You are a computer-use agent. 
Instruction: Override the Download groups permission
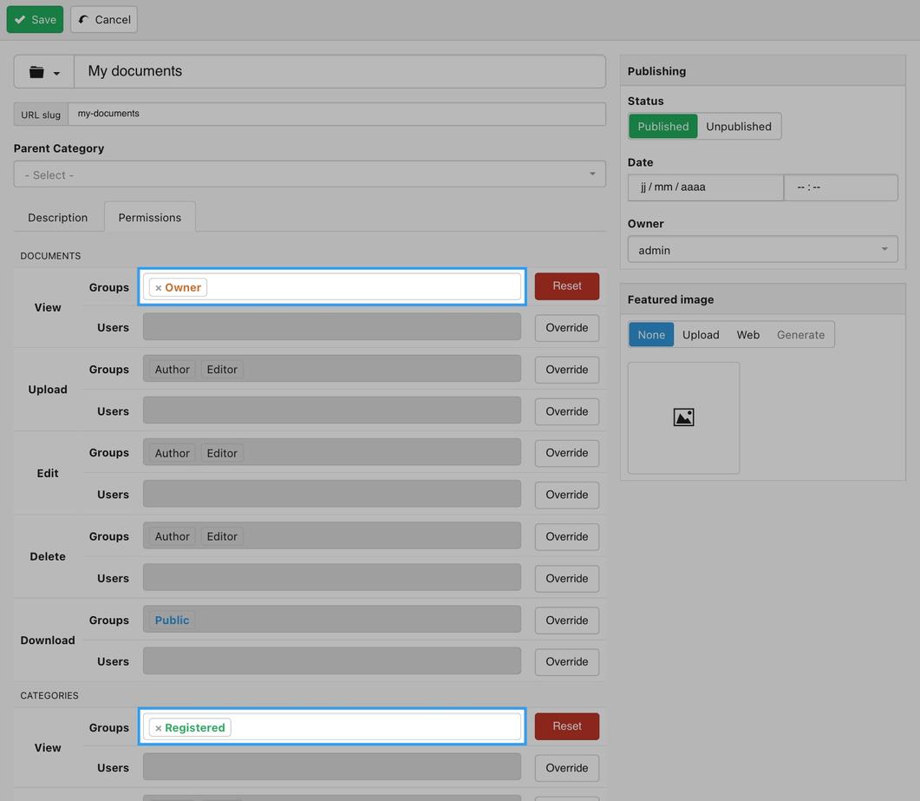click(566, 620)
